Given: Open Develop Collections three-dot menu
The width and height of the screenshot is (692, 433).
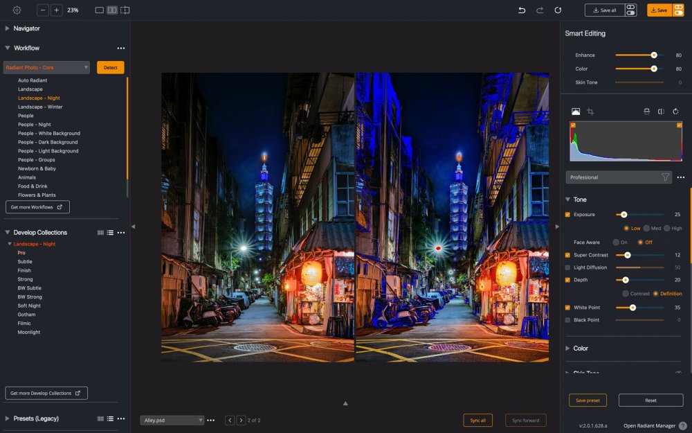Looking at the screenshot, I should click(x=121, y=232).
